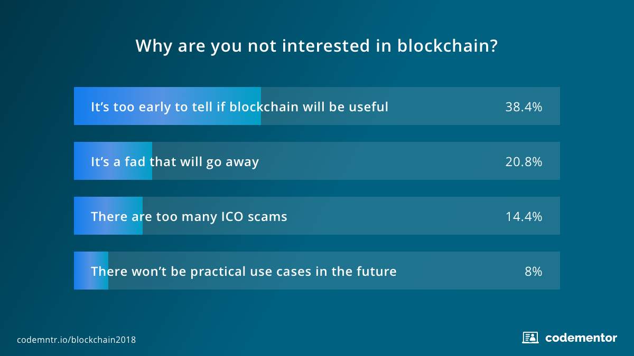Click the 14.4% percentage value
The height and width of the screenshot is (356, 634).
tap(524, 216)
